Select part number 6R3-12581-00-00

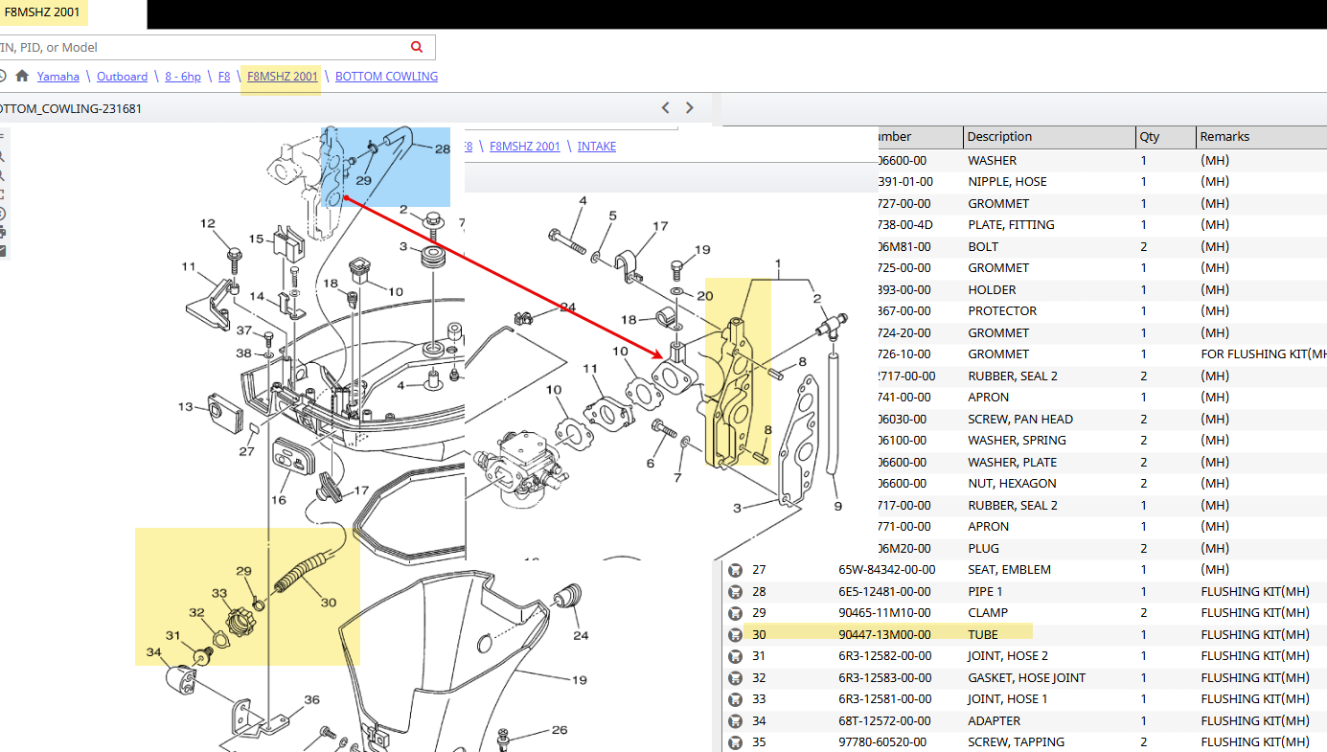click(884, 698)
